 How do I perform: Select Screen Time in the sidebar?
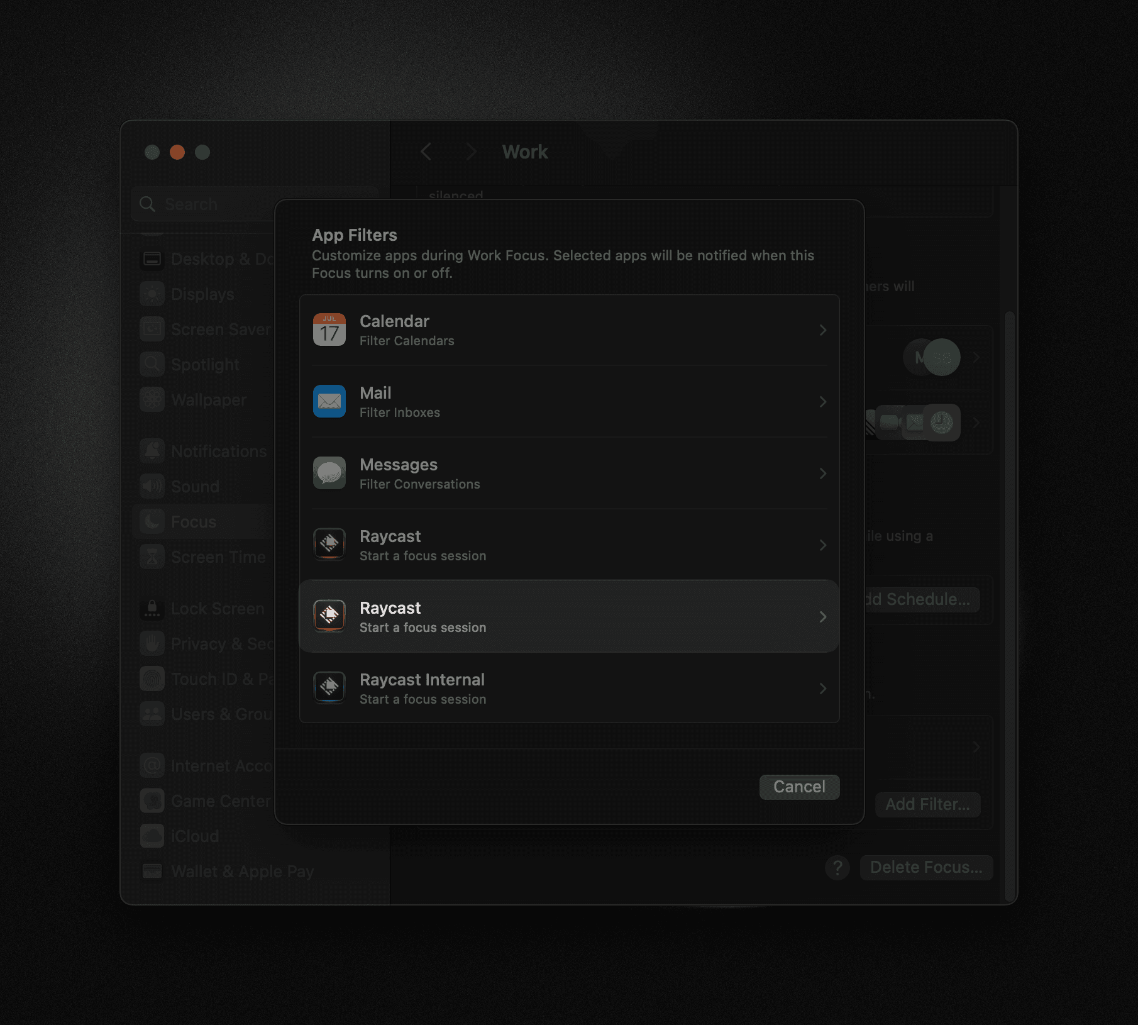coord(218,557)
